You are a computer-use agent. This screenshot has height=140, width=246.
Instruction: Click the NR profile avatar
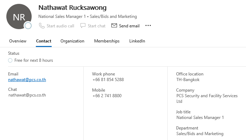[x=19, y=16]
